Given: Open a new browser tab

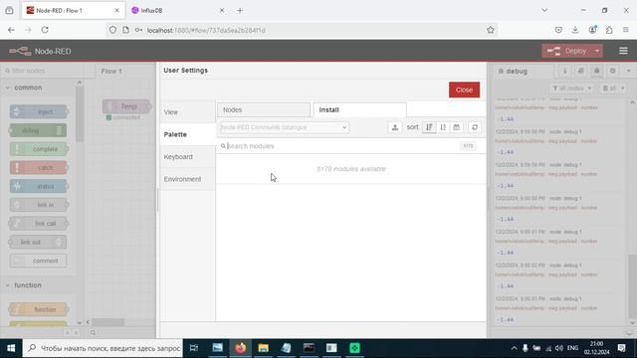Looking at the screenshot, I should click(x=240, y=11).
